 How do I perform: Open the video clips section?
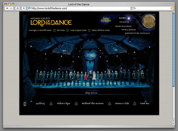tap(63, 103)
